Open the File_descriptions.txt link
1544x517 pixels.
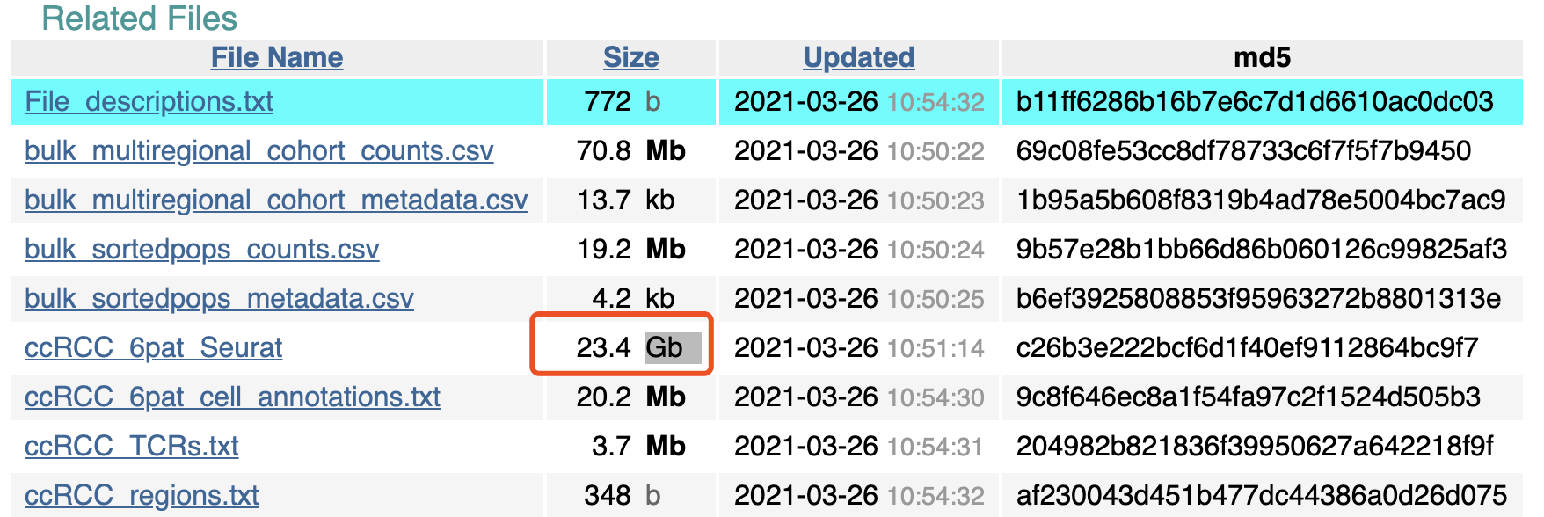[149, 102]
